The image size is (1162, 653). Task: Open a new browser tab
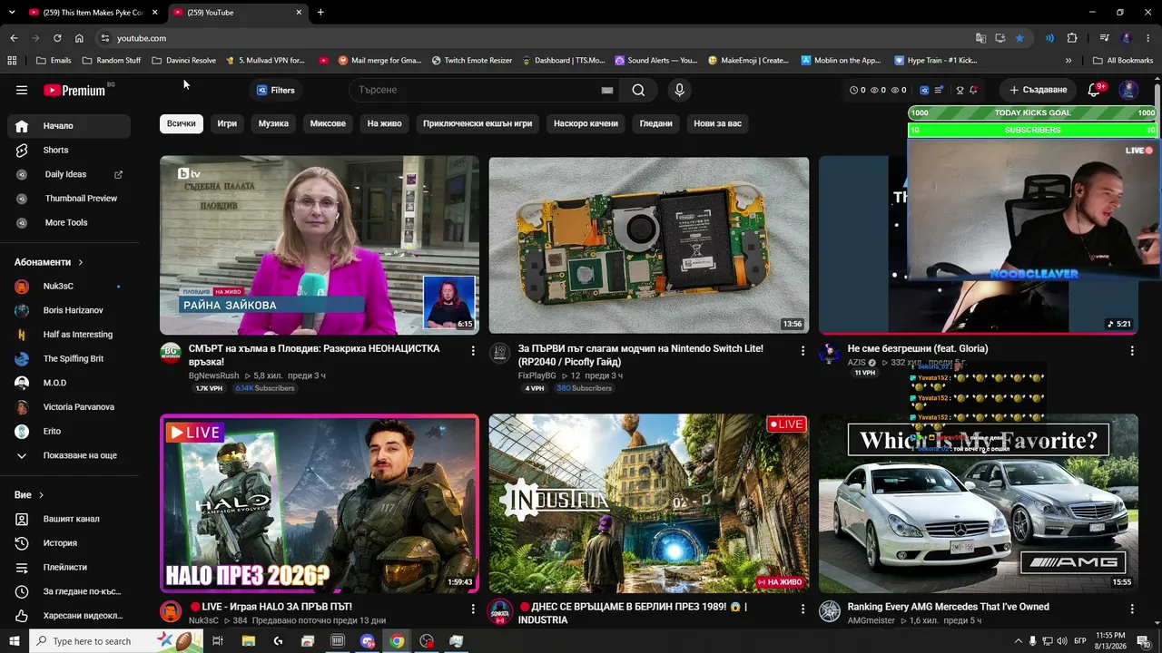click(320, 13)
